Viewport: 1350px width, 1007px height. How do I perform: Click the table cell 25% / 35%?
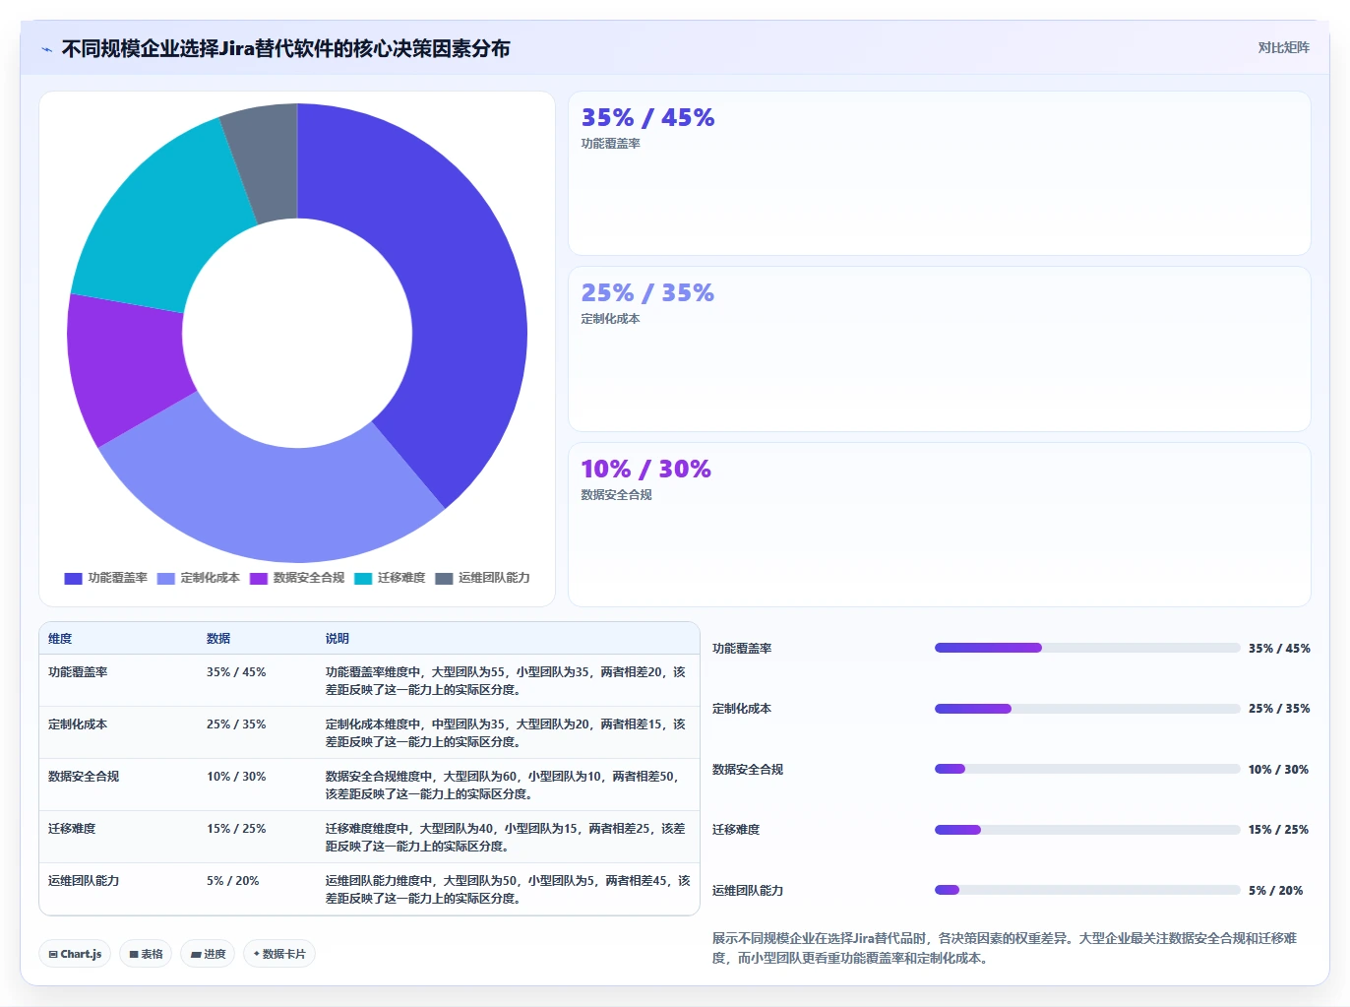point(236,724)
